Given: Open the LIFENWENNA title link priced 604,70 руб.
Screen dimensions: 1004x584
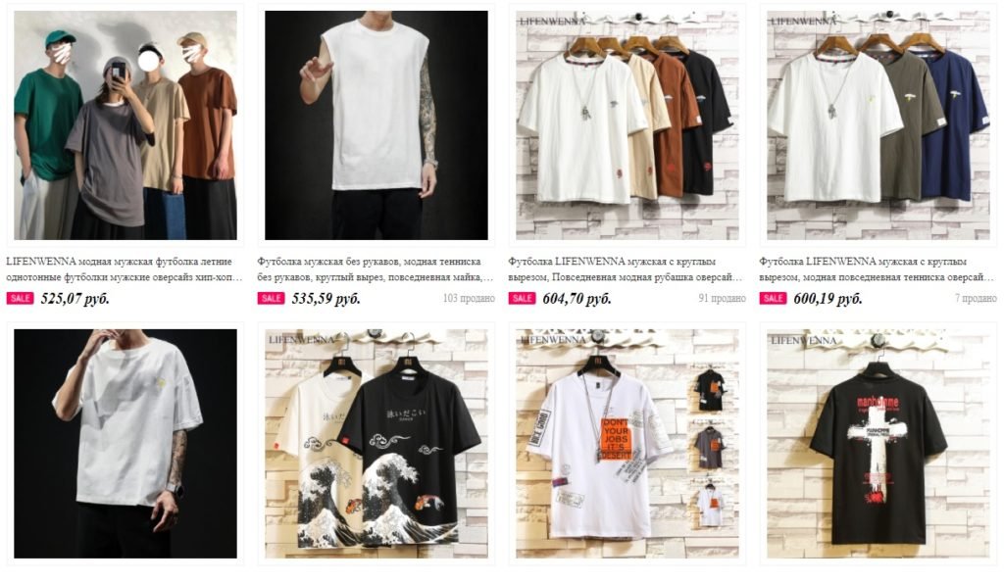Looking at the screenshot, I should coord(626,269).
